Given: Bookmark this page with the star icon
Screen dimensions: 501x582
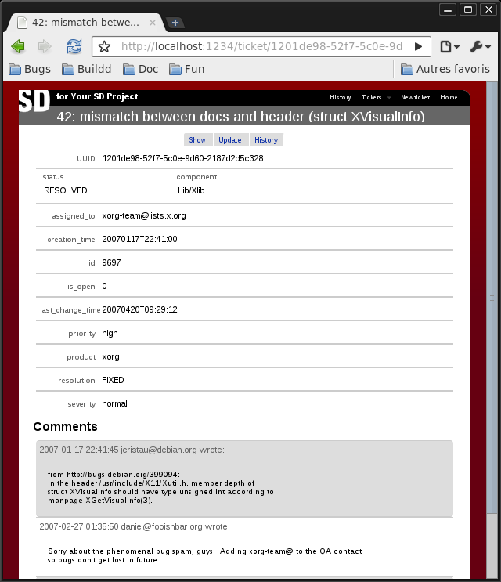Looking at the screenshot, I should [104, 46].
